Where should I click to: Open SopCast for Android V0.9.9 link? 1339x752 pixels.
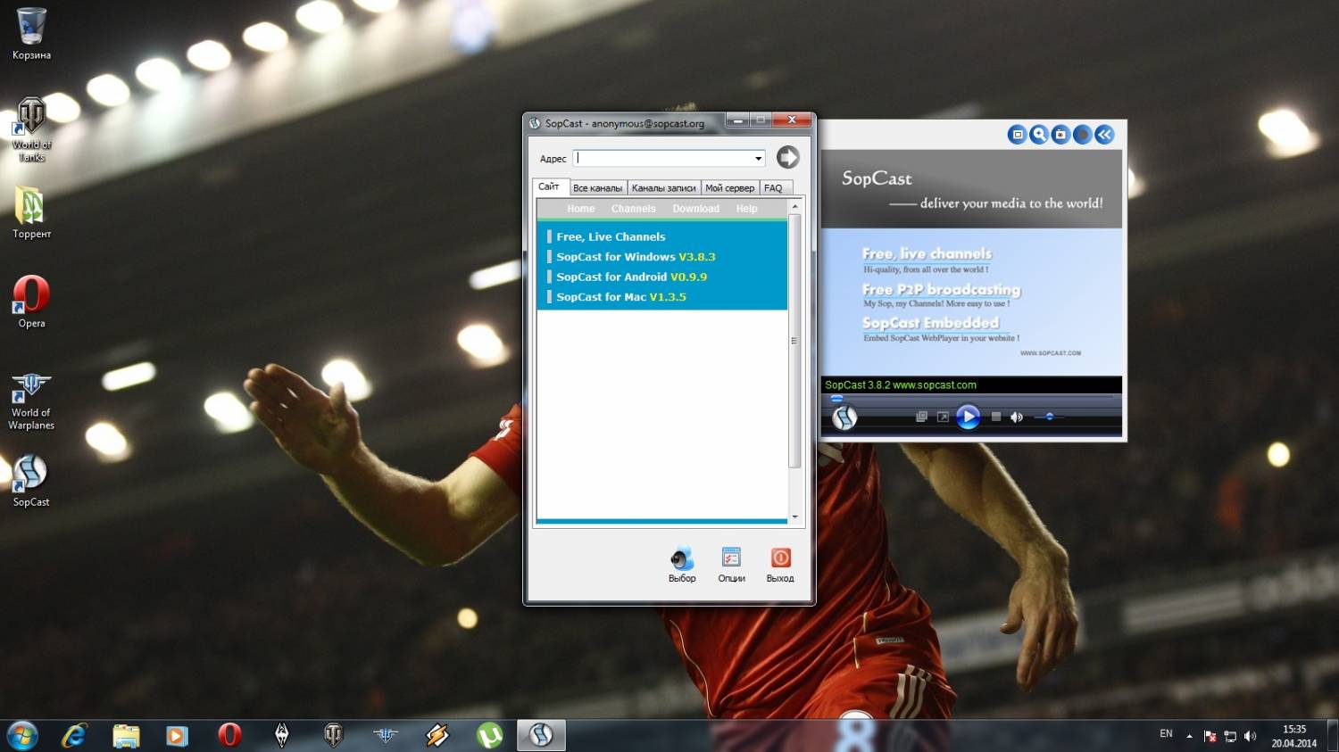(x=631, y=277)
